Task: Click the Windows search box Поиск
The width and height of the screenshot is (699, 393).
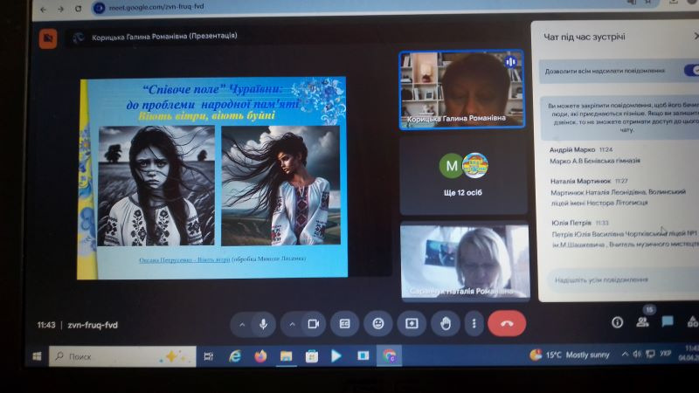Action: click(x=122, y=356)
